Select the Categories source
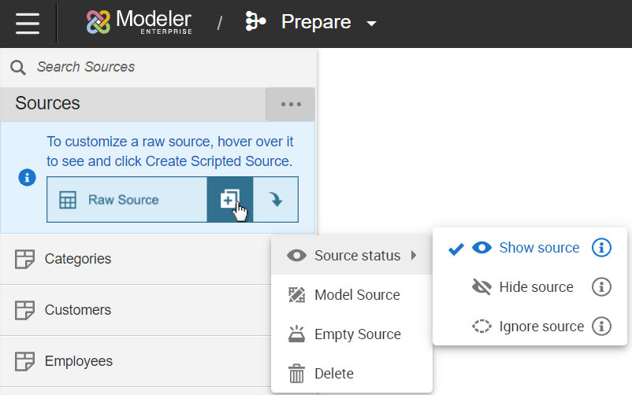This screenshot has height=395, width=632. coord(78,259)
